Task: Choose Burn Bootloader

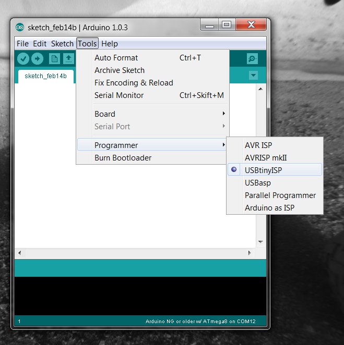Action: coord(152,158)
